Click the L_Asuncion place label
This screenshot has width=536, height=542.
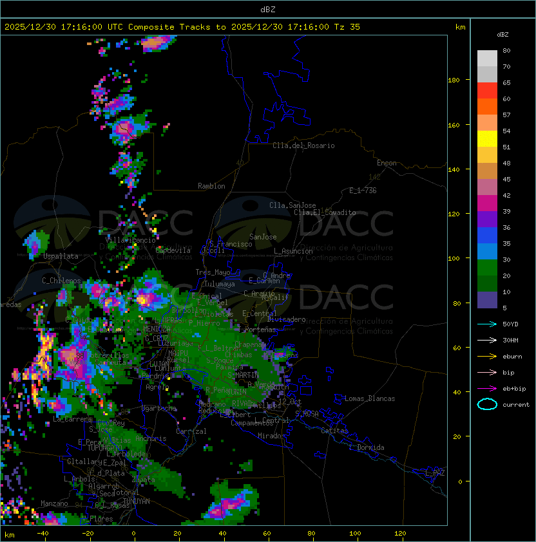293,251
